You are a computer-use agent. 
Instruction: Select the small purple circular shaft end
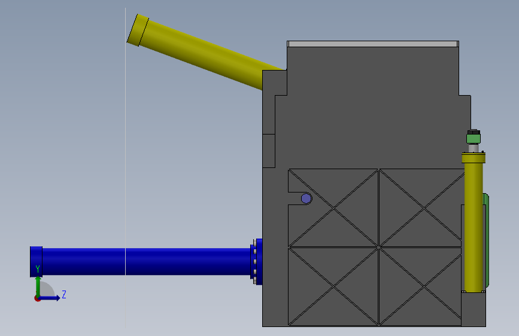click(306, 198)
